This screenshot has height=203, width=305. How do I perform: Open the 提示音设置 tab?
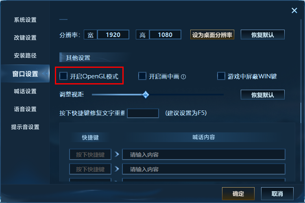coord(25,127)
